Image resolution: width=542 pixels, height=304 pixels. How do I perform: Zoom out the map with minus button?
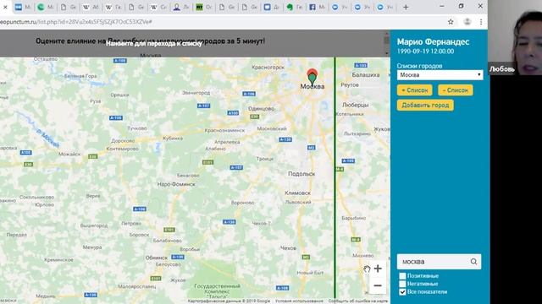(378, 285)
